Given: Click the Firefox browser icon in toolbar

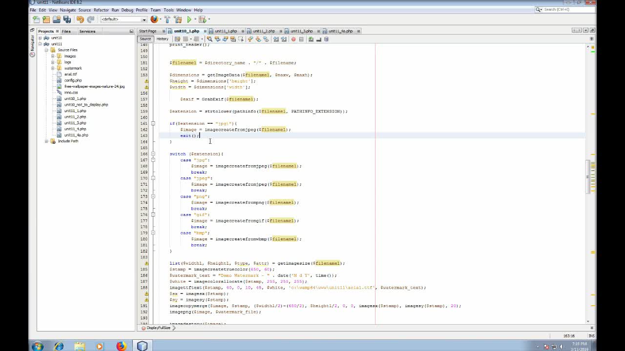Looking at the screenshot, I should click(x=154, y=19).
